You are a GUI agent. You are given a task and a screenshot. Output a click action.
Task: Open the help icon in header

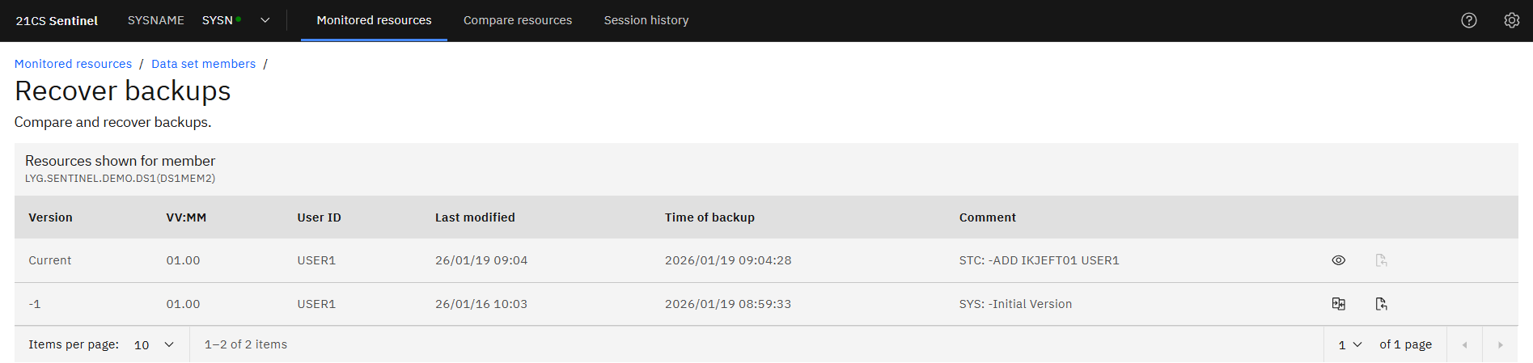coord(1468,20)
